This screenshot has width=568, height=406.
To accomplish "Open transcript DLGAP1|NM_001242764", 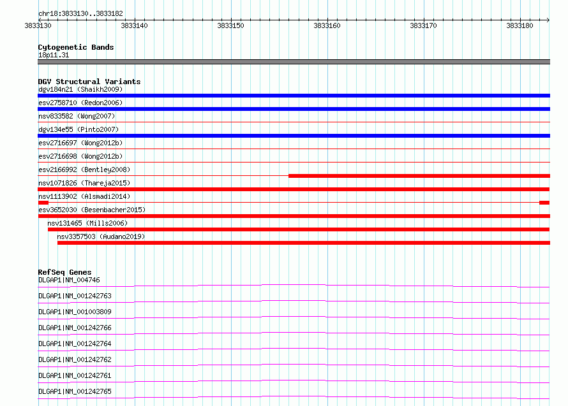I will (75, 344).
